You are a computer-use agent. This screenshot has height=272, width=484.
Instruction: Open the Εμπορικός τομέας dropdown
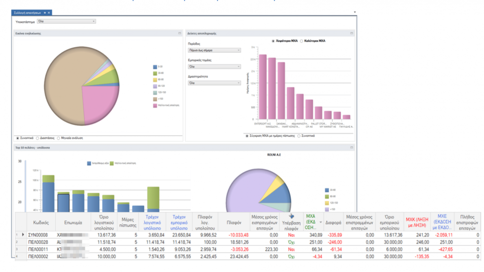tap(214, 67)
